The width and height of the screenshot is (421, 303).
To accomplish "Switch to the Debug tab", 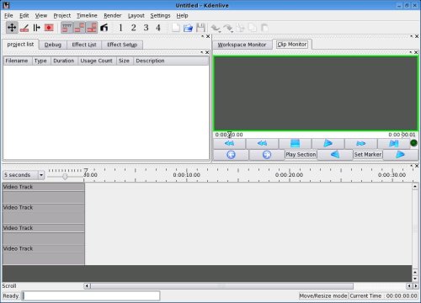I will [x=53, y=45].
